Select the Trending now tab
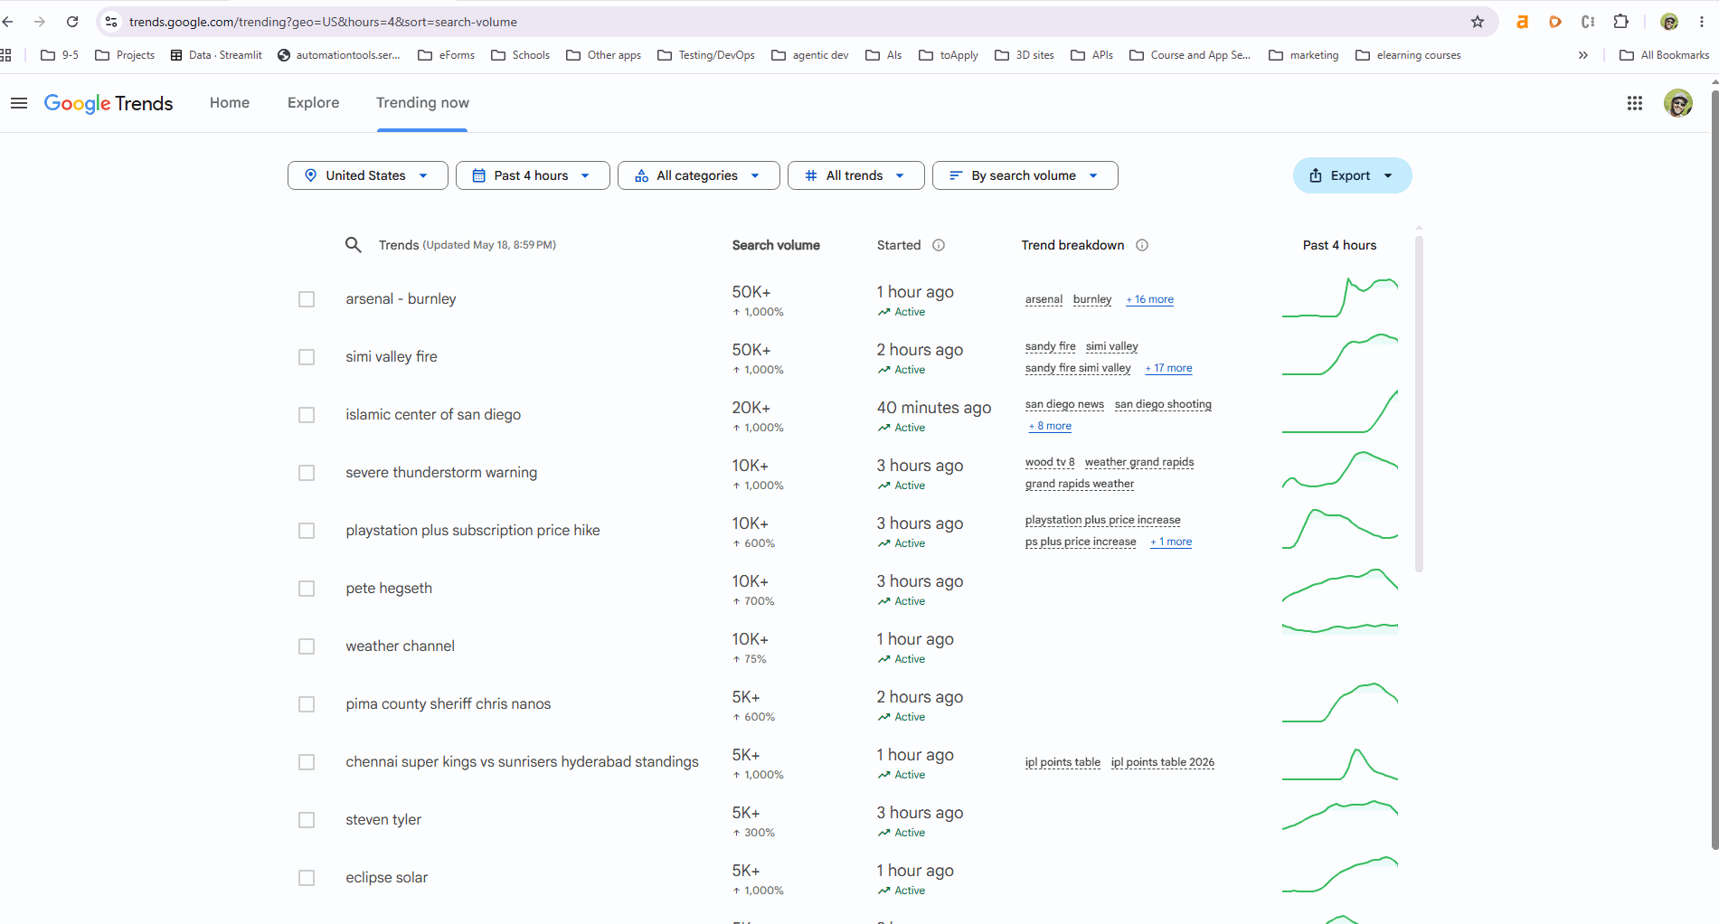The width and height of the screenshot is (1719, 924). [x=422, y=103]
